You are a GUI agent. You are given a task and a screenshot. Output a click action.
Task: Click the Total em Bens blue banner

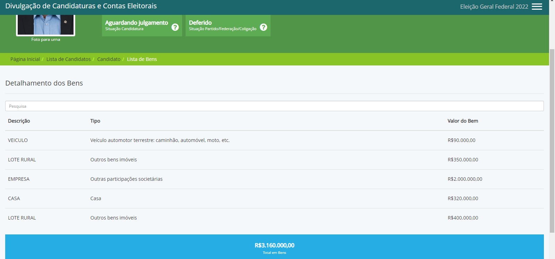coord(274,247)
